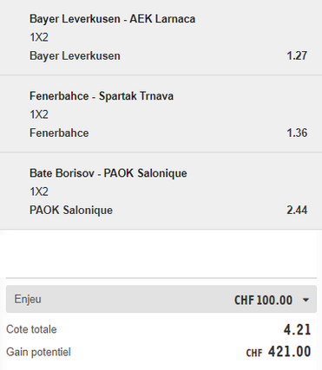This screenshot has width=322, height=370.
Task: Click the Enjeu label in the stake field
Action: (x=28, y=299)
